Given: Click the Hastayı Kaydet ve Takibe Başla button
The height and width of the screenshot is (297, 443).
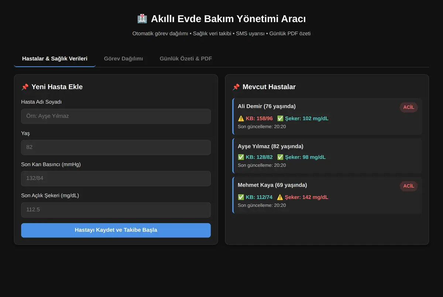Looking at the screenshot, I should tap(116, 230).
